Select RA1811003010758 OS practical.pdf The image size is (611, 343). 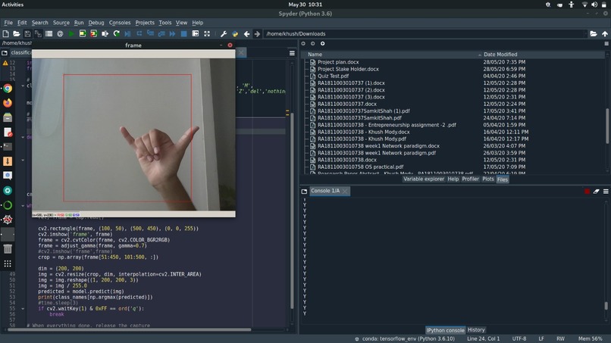(360, 167)
